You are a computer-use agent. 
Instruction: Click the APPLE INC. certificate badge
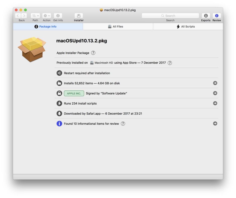point(74,93)
